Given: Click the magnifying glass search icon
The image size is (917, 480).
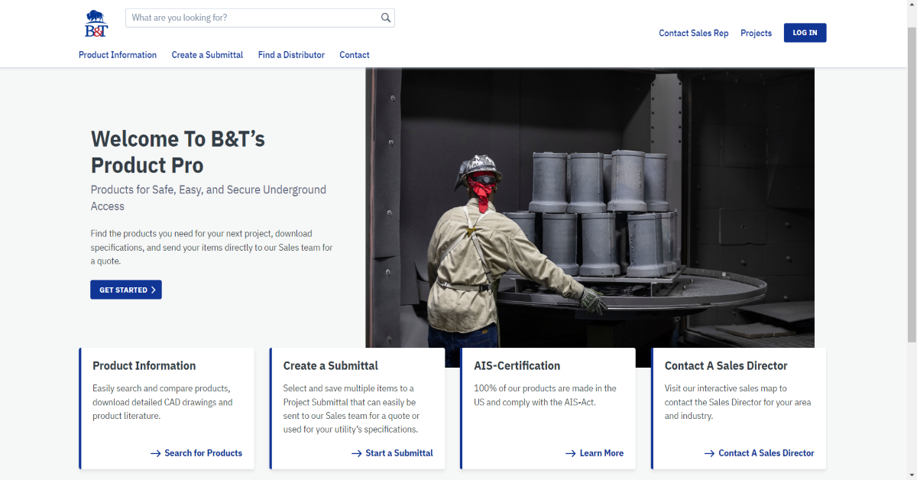Looking at the screenshot, I should (386, 18).
